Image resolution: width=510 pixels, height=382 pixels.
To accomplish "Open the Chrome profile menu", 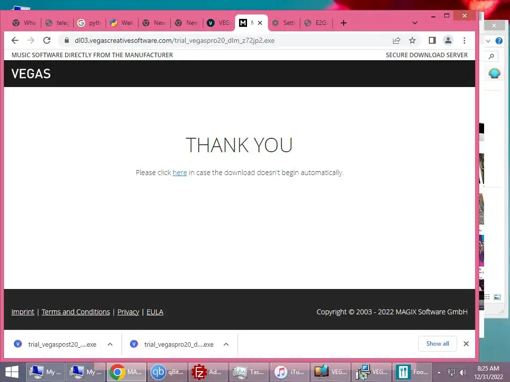I will pos(448,40).
